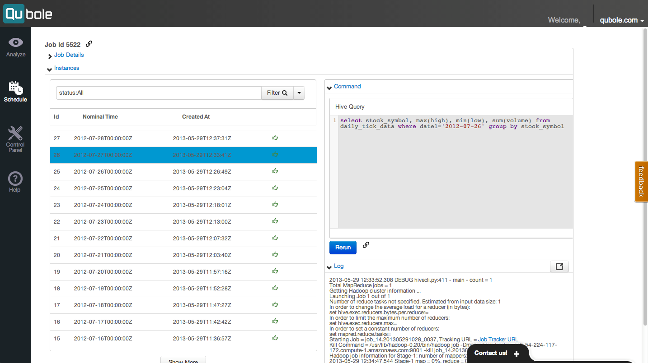Image resolution: width=648 pixels, height=363 pixels.
Task: Select instance row with Nominal Time 2012-07-20T00:00:00Z
Action: tap(183, 271)
